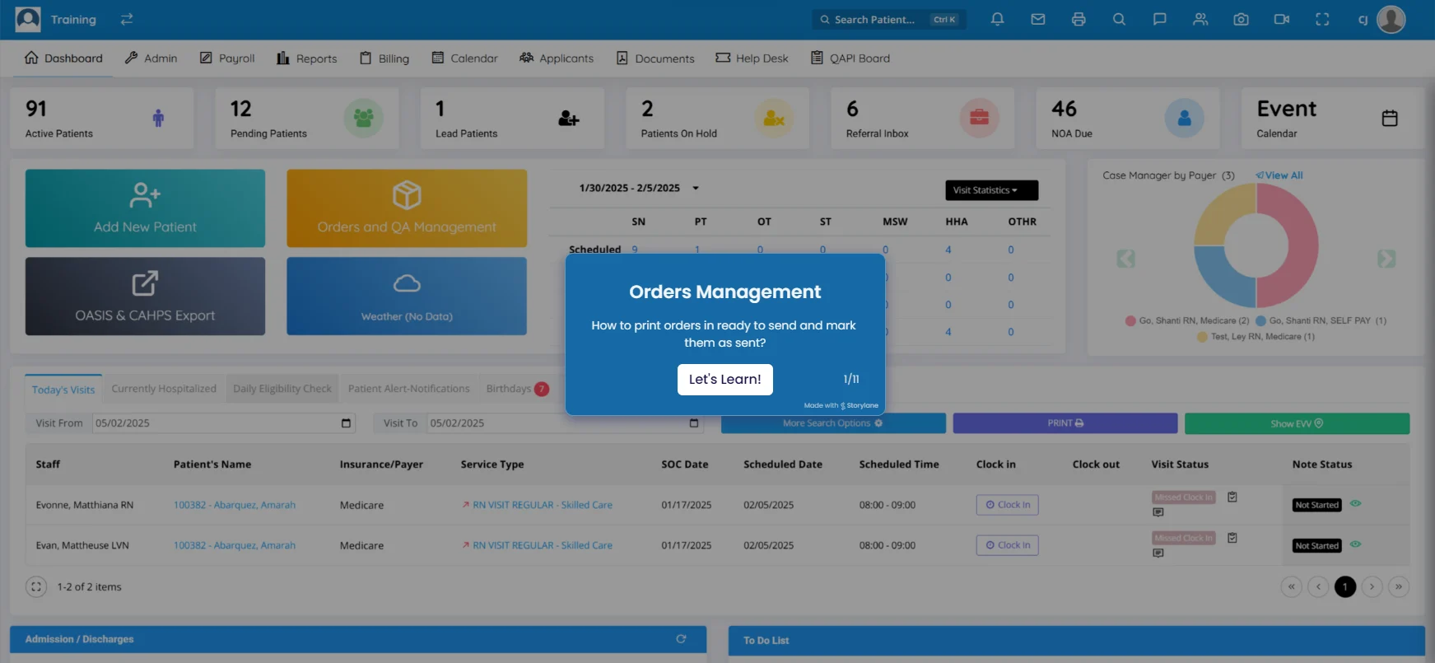Switch to Daily Eligibility Check tab
This screenshot has height=663, width=1435.
click(x=282, y=389)
